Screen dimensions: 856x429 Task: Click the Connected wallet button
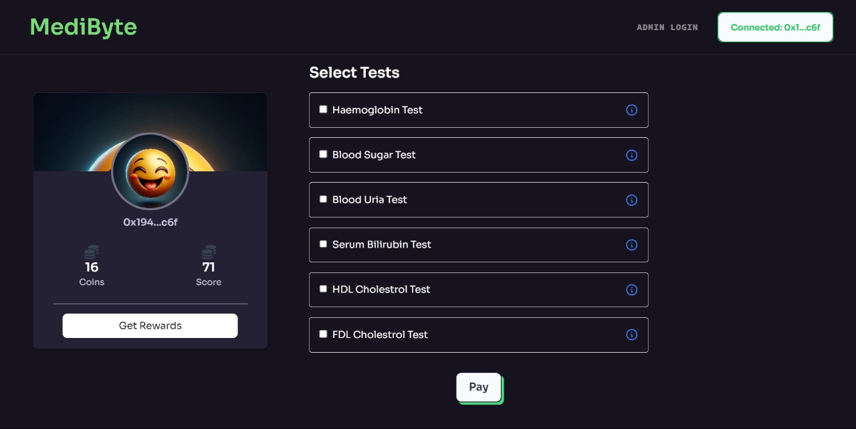[x=775, y=27]
